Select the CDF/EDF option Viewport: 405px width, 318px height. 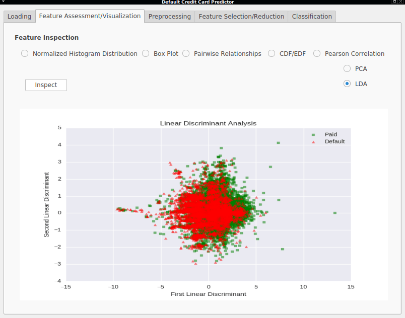pos(272,53)
